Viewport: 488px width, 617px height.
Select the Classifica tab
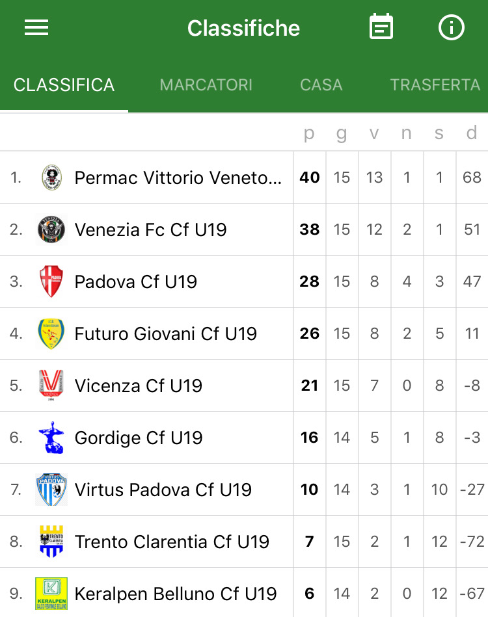64,85
